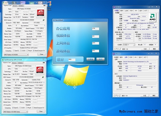Open the AMD Radeon HD 6530D card selector dropdown
Image resolution: width=161 pixels, height=116 pixels.
(16, 55)
